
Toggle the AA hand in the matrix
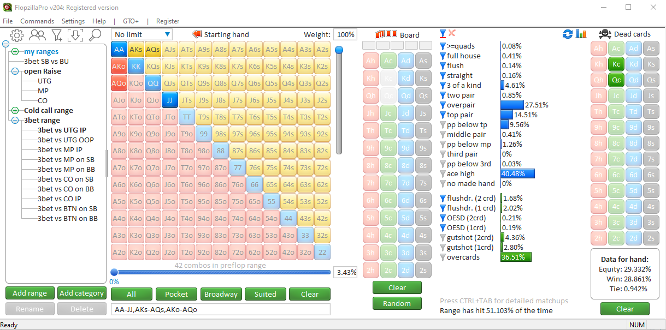pos(119,49)
